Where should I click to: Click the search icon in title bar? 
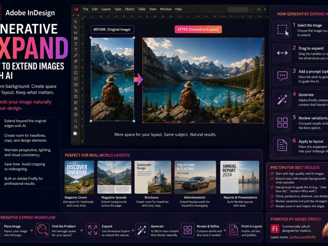point(252,9)
